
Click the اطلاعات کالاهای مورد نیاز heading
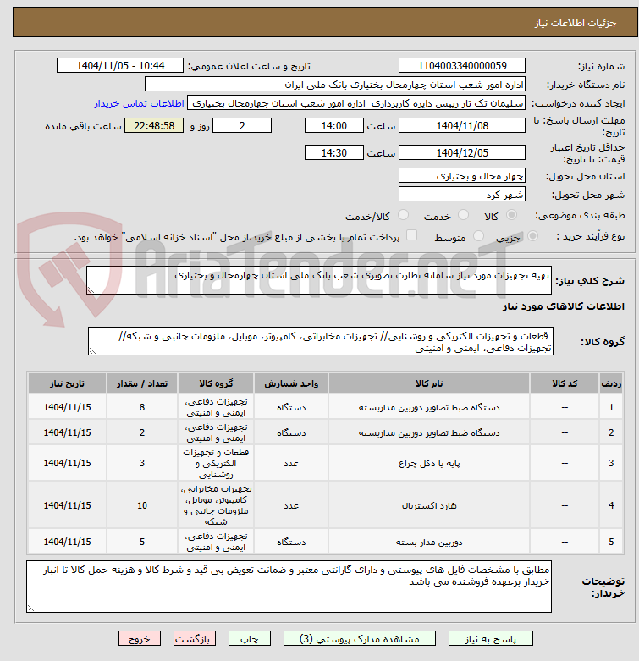pos(564,306)
